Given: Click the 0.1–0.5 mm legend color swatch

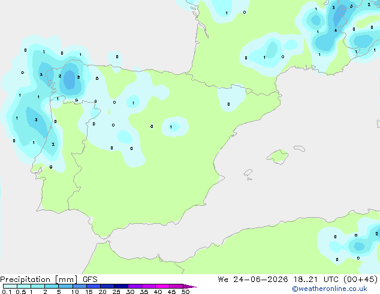Looking at the screenshot, I should point(10,286).
